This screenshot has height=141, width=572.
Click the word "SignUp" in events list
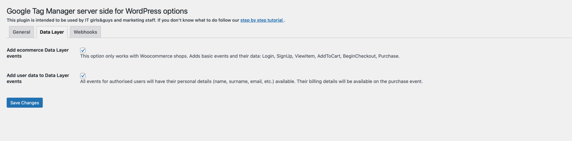point(284,56)
